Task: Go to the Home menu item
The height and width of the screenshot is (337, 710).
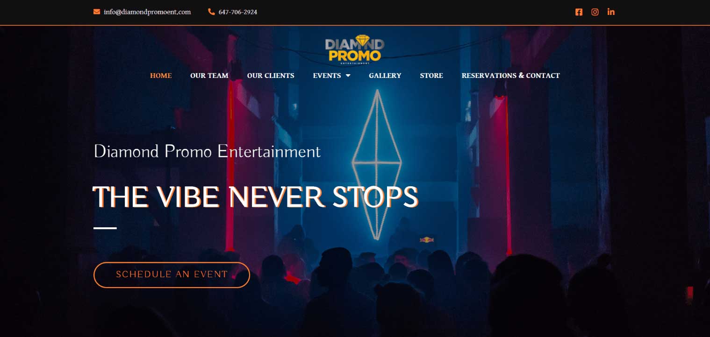Action: [161, 76]
